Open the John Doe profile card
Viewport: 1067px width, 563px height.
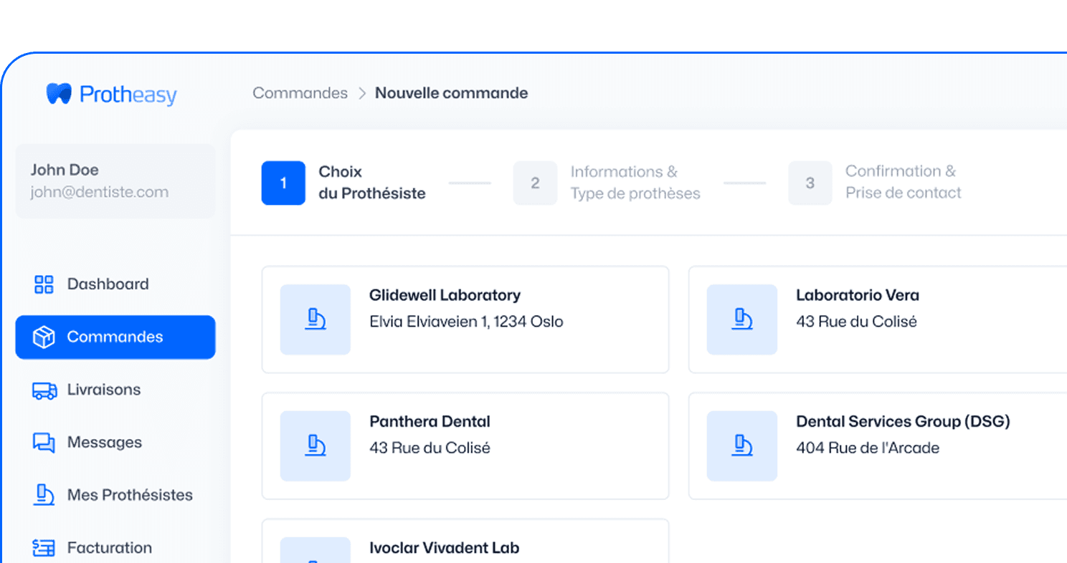[x=115, y=181]
